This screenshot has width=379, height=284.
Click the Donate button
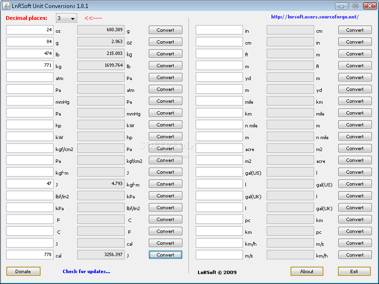[x=23, y=271]
